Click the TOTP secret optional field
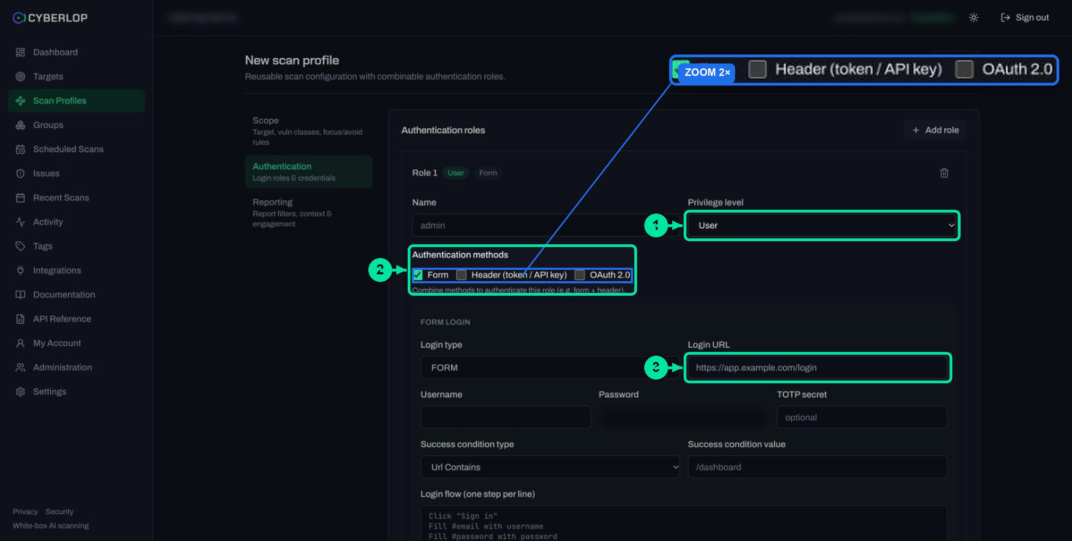1072x541 pixels. [x=862, y=417]
